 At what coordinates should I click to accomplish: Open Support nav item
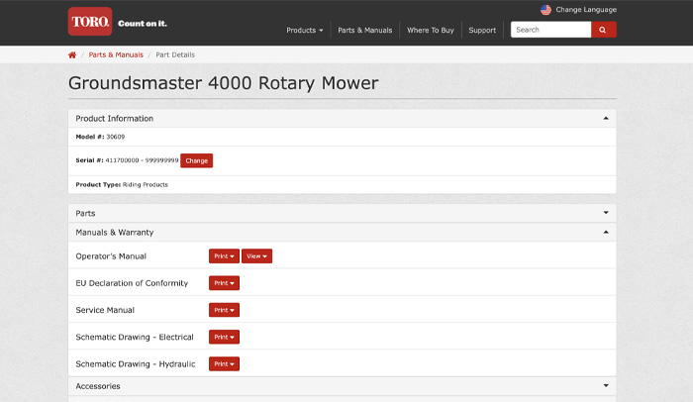pyautogui.click(x=482, y=30)
